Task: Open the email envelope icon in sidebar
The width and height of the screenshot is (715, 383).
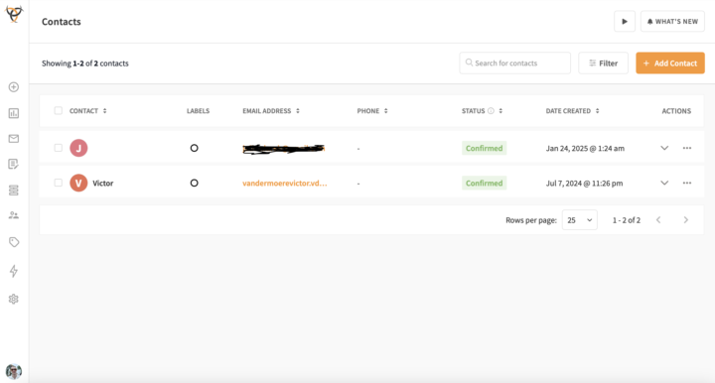Action: point(14,139)
